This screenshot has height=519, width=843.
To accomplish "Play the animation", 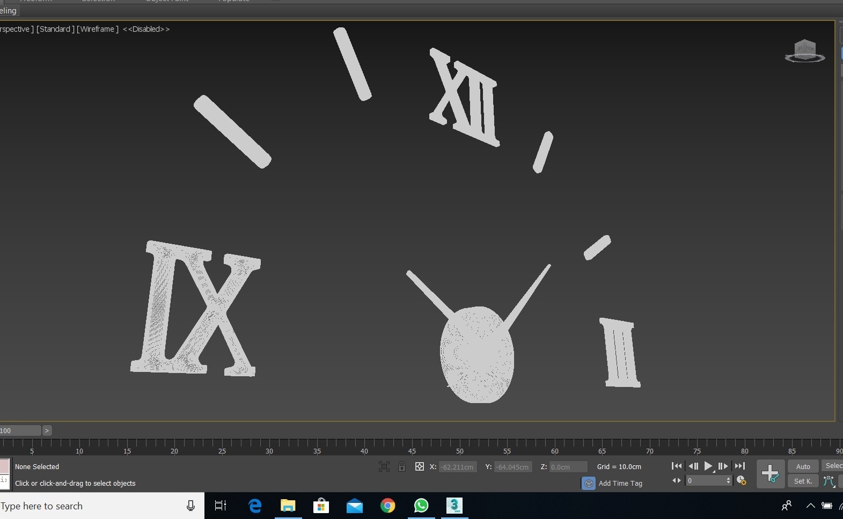I will click(708, 466).
